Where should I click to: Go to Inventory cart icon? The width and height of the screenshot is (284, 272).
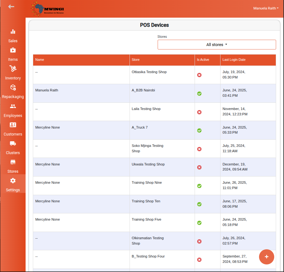13,68
